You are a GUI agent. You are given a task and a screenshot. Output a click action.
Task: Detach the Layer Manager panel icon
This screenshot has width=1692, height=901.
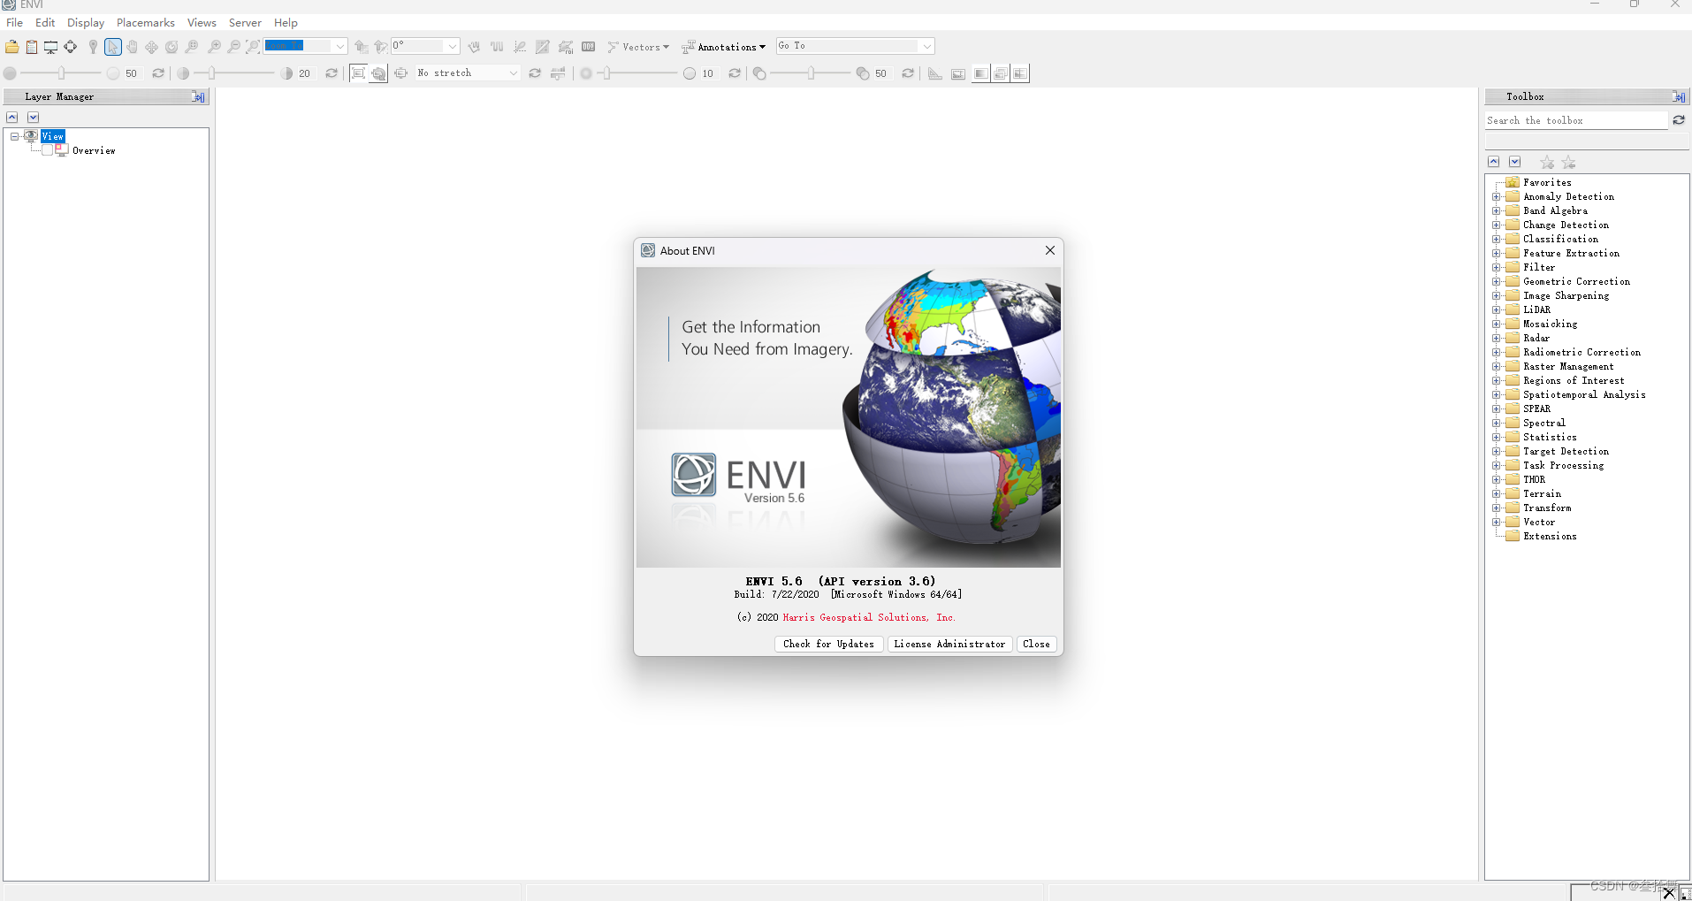coord(198,97)
